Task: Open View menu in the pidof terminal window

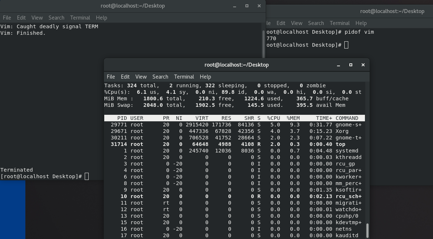Action: 297,23
